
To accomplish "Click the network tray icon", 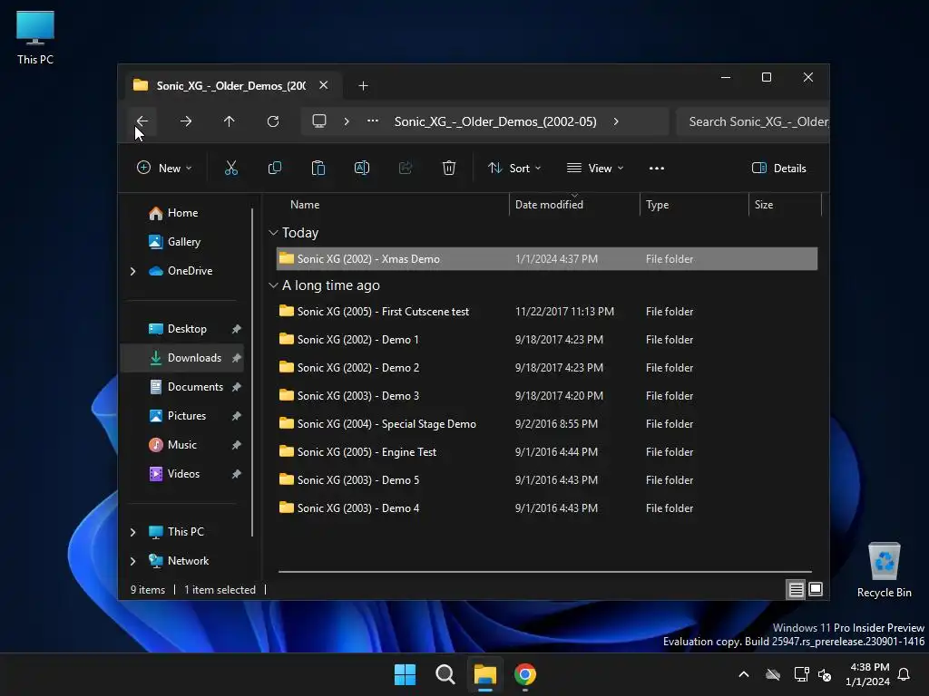I will point(801,674).
